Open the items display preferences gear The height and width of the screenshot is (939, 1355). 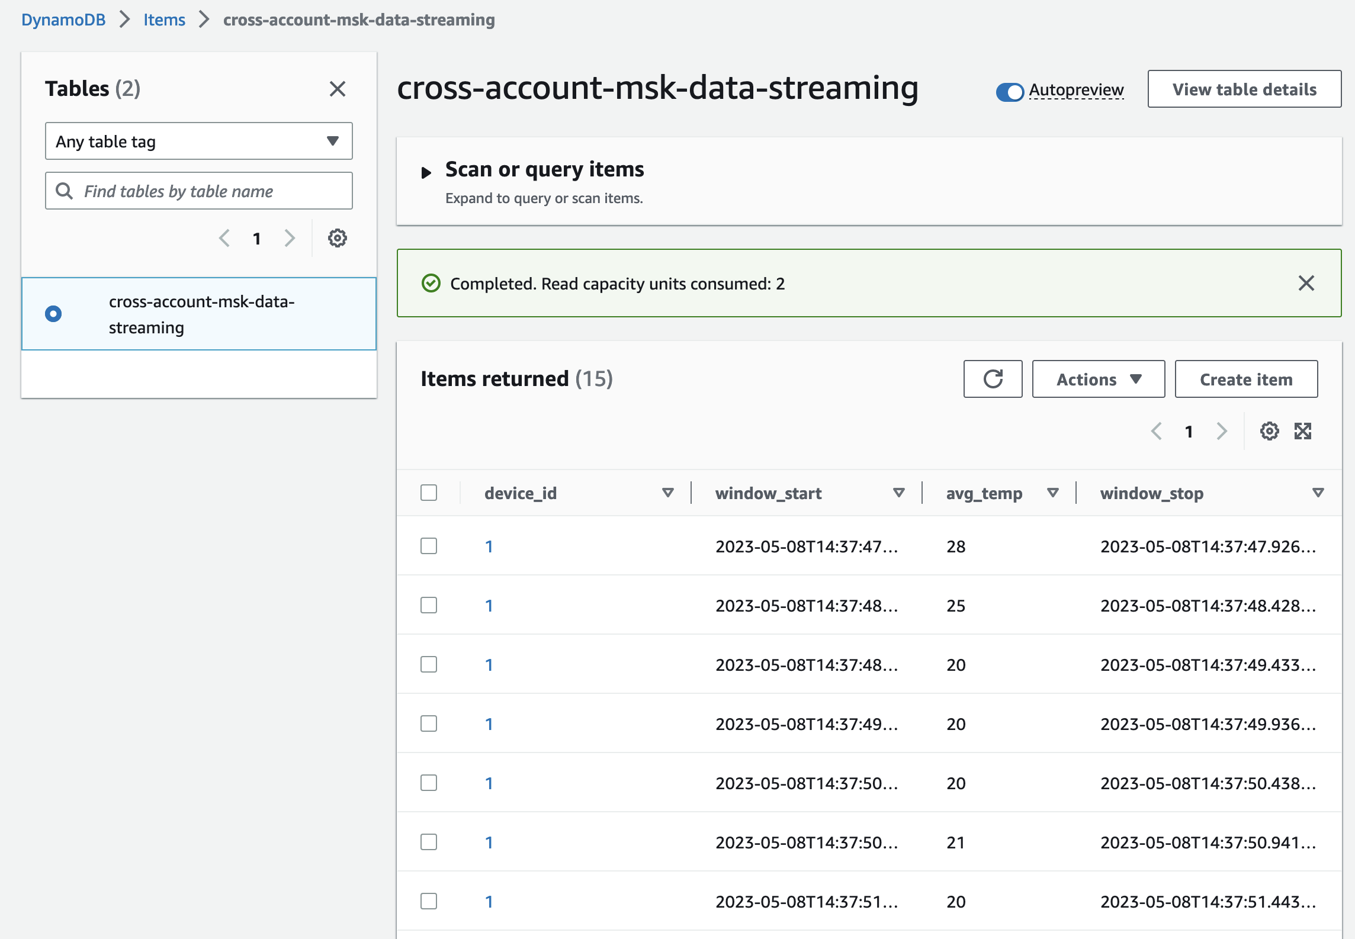tap(1269, 431)
